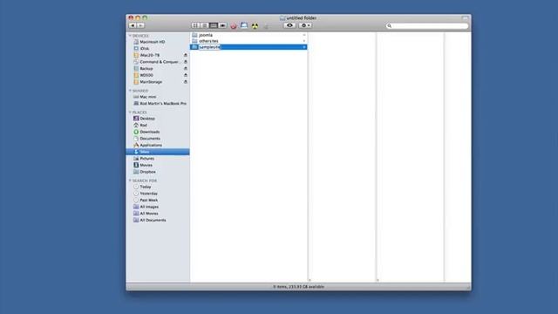Switch to icon view
The image size is (558, 314).
click(195, 25)
